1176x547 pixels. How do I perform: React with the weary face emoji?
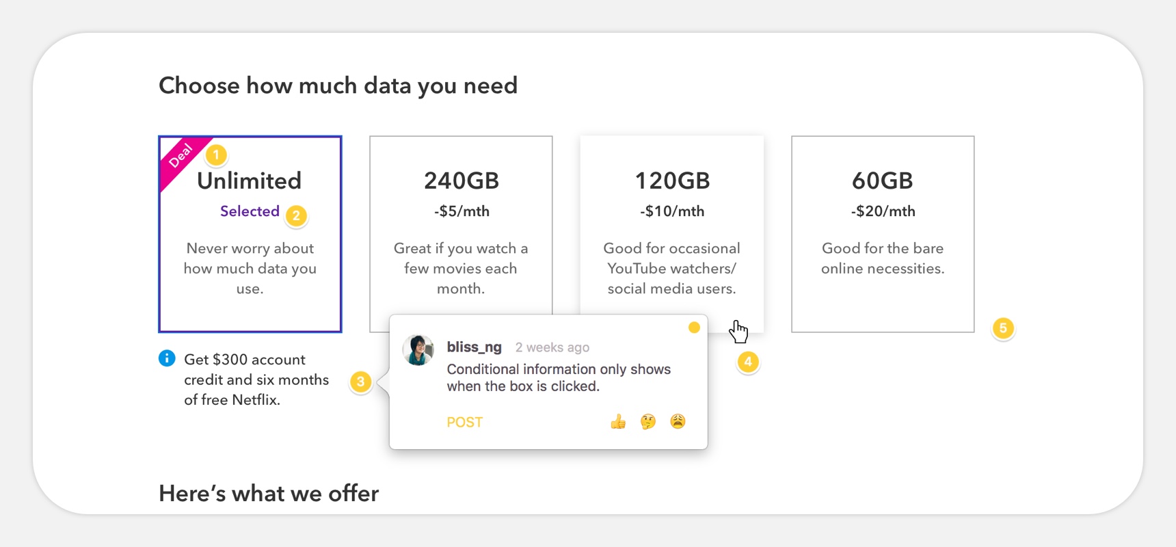tap(678, 422)
